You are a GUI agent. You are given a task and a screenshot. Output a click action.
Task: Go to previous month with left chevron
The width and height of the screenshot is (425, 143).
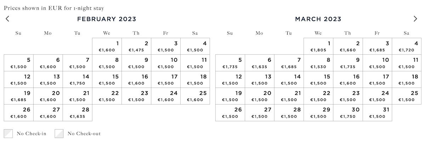click(x=7, y=19)
